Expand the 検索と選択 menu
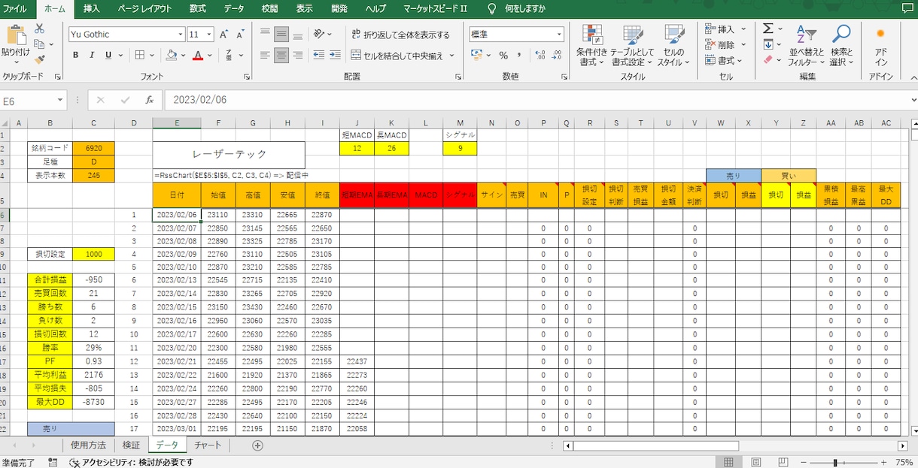 click(841, 45)
